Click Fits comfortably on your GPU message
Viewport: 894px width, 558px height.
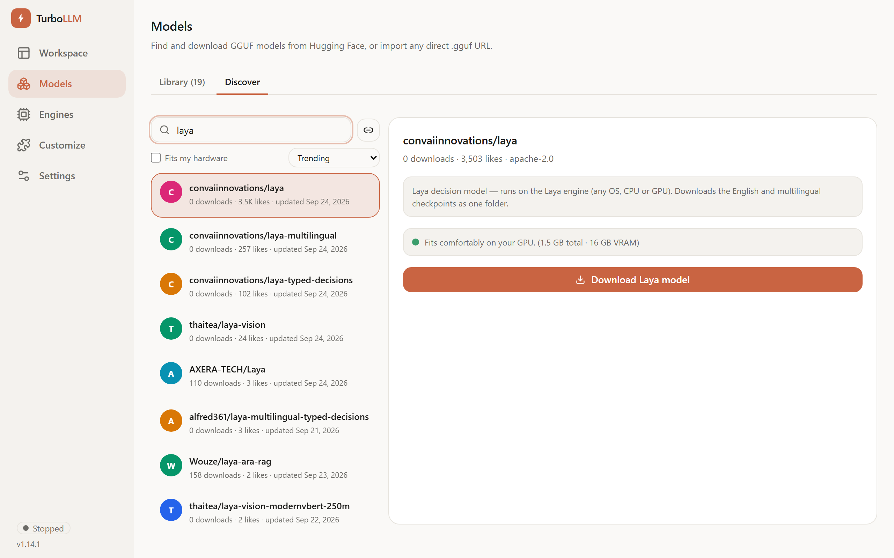(632, 242)
